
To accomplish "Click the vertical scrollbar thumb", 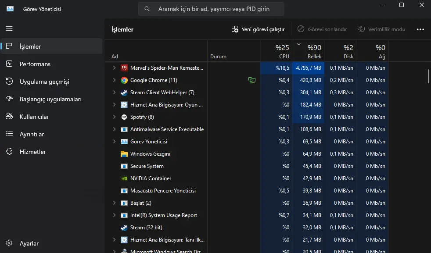I will coord(428,76).
